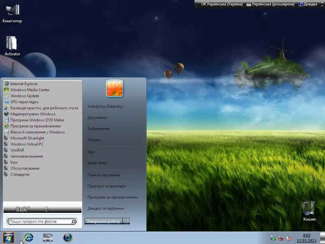Open Пристрої та принтери
This screenshot has height=244, width=325.
[x=107, y=186]
